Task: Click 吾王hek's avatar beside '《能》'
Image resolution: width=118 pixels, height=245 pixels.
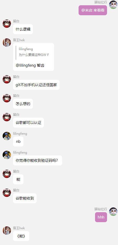Action: tap(7, 231)
